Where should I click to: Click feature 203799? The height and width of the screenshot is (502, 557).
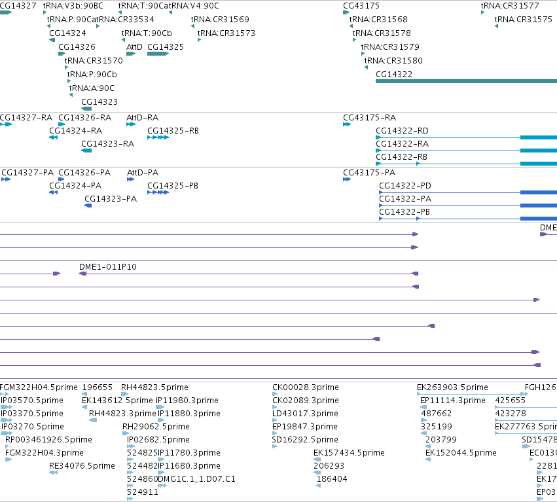tap(428, 446)
